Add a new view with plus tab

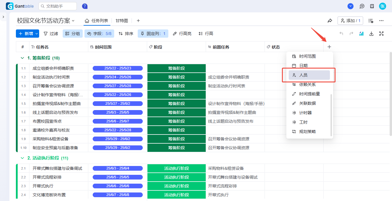pyautogui.click(x=138, y=21)
